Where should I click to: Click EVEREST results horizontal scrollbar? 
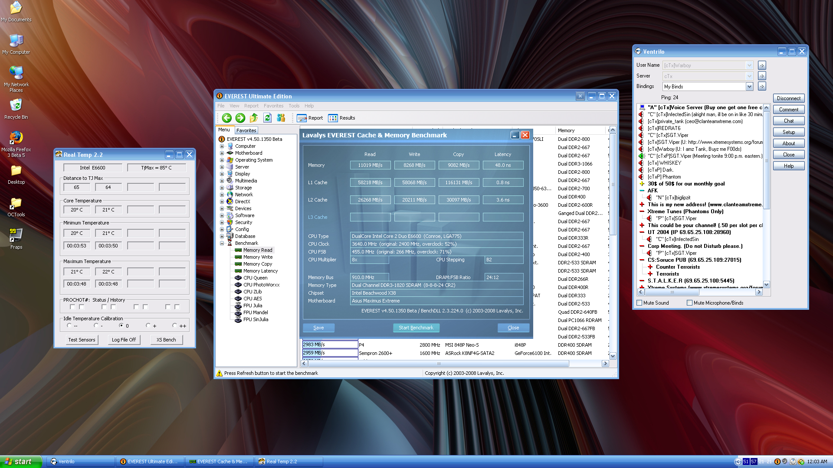[455, 364]
